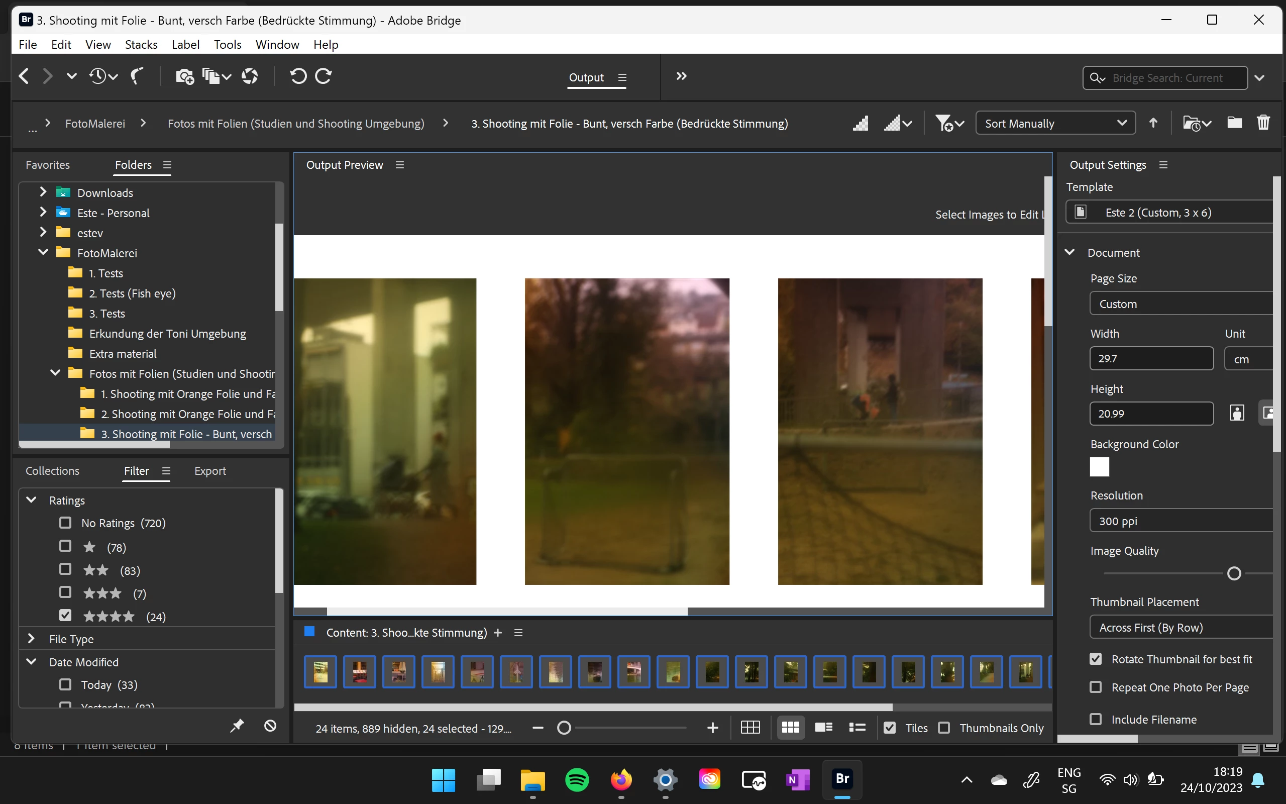Screen dimensions: 1286x804
Task: Switch to the Collections tab
Action: coord(52,471)
